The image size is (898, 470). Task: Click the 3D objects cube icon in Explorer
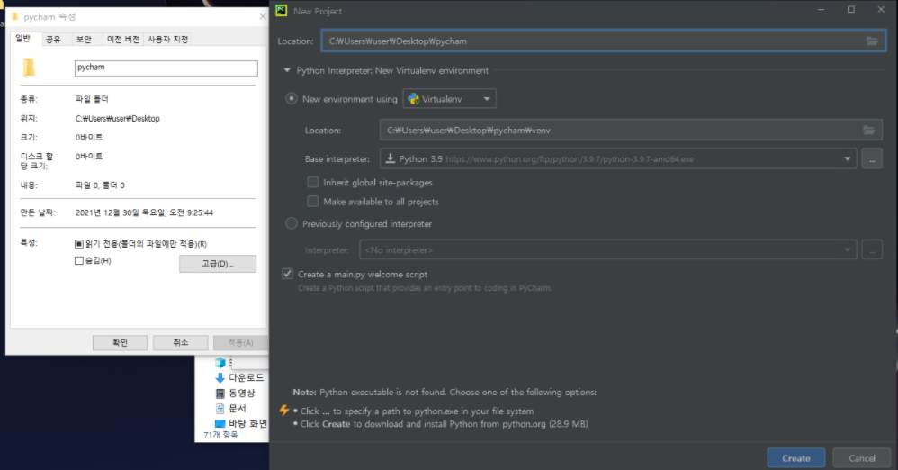(x=220, y=362)
